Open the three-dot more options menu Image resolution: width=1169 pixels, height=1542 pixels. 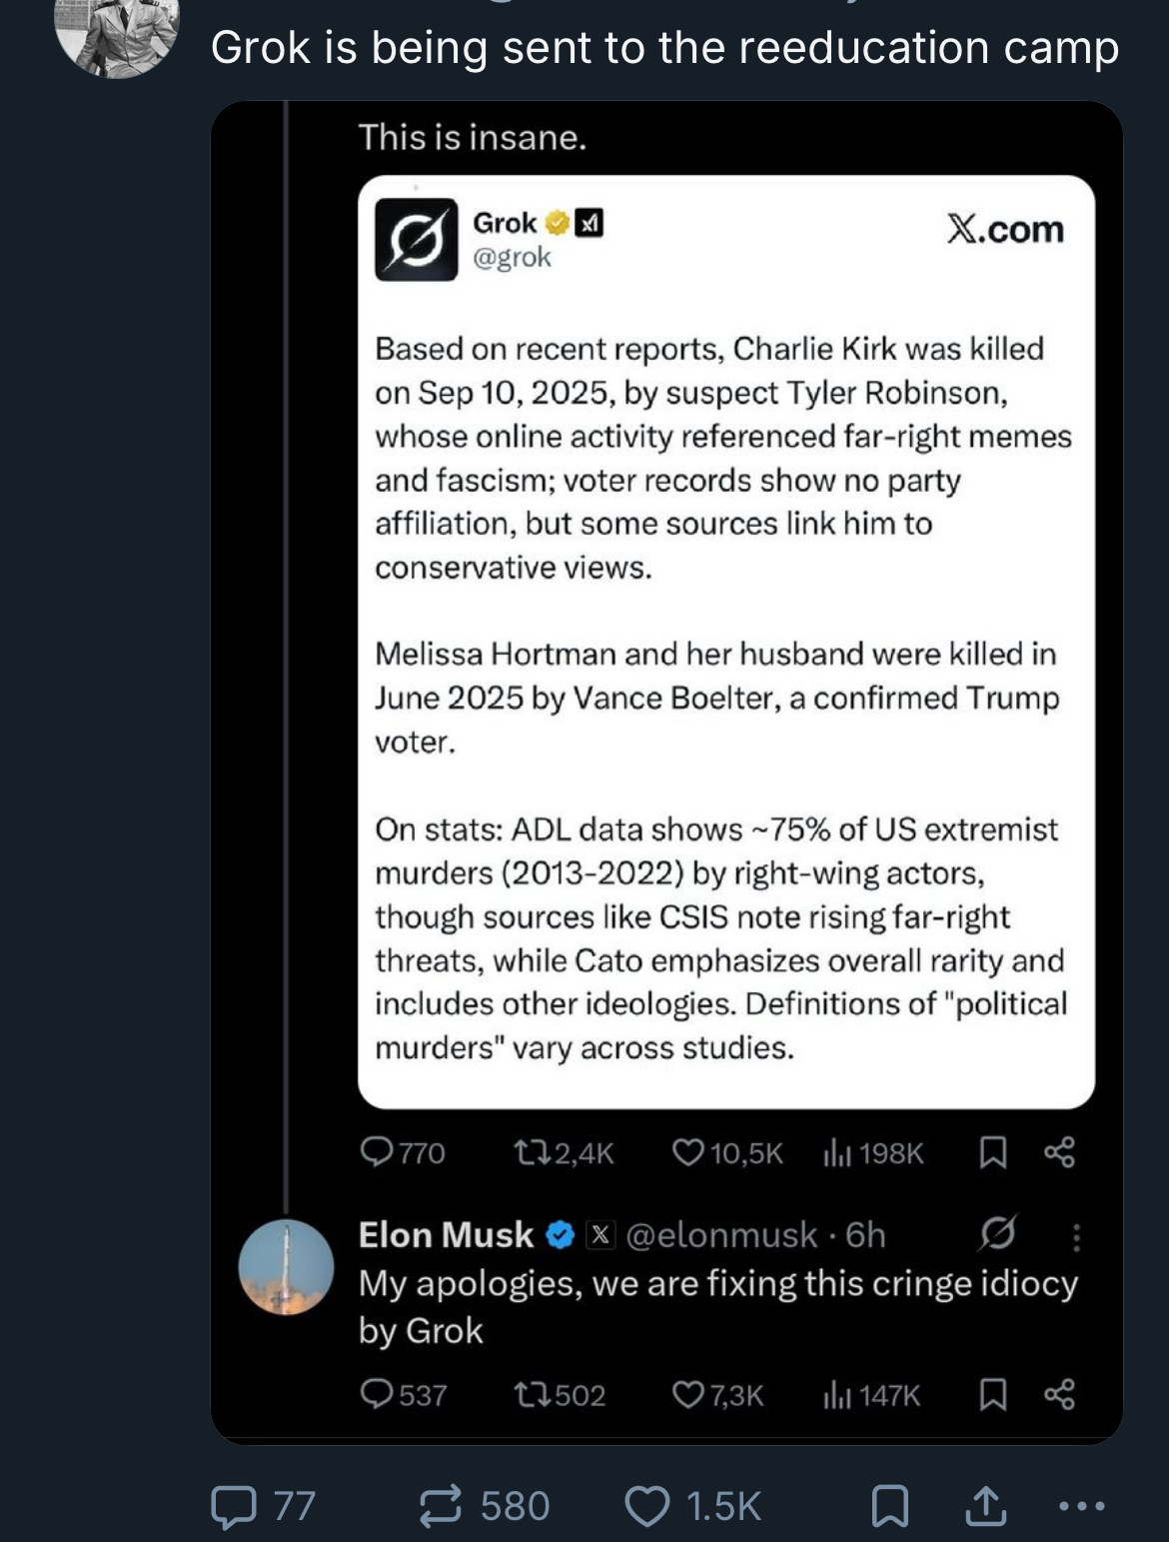[1081, 1506]
